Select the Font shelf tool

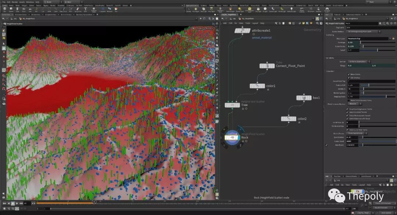(85, 10)
